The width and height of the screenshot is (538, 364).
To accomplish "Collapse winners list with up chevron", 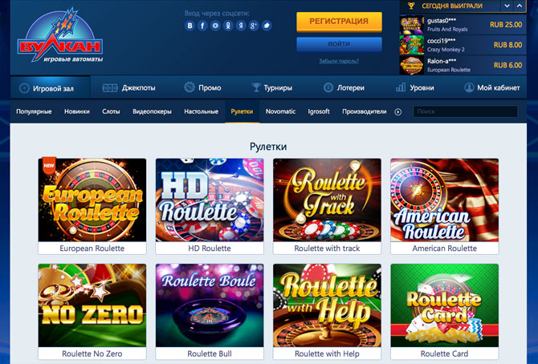I will (519, 6).
